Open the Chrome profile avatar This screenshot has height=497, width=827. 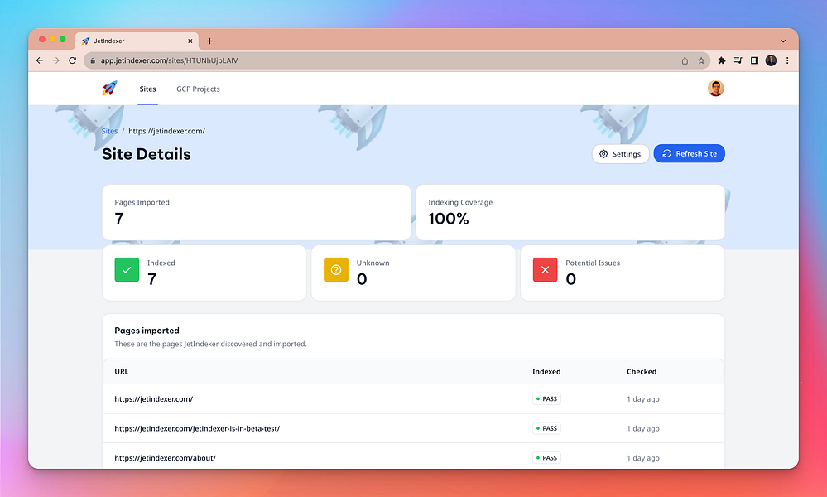click(771, 60)
